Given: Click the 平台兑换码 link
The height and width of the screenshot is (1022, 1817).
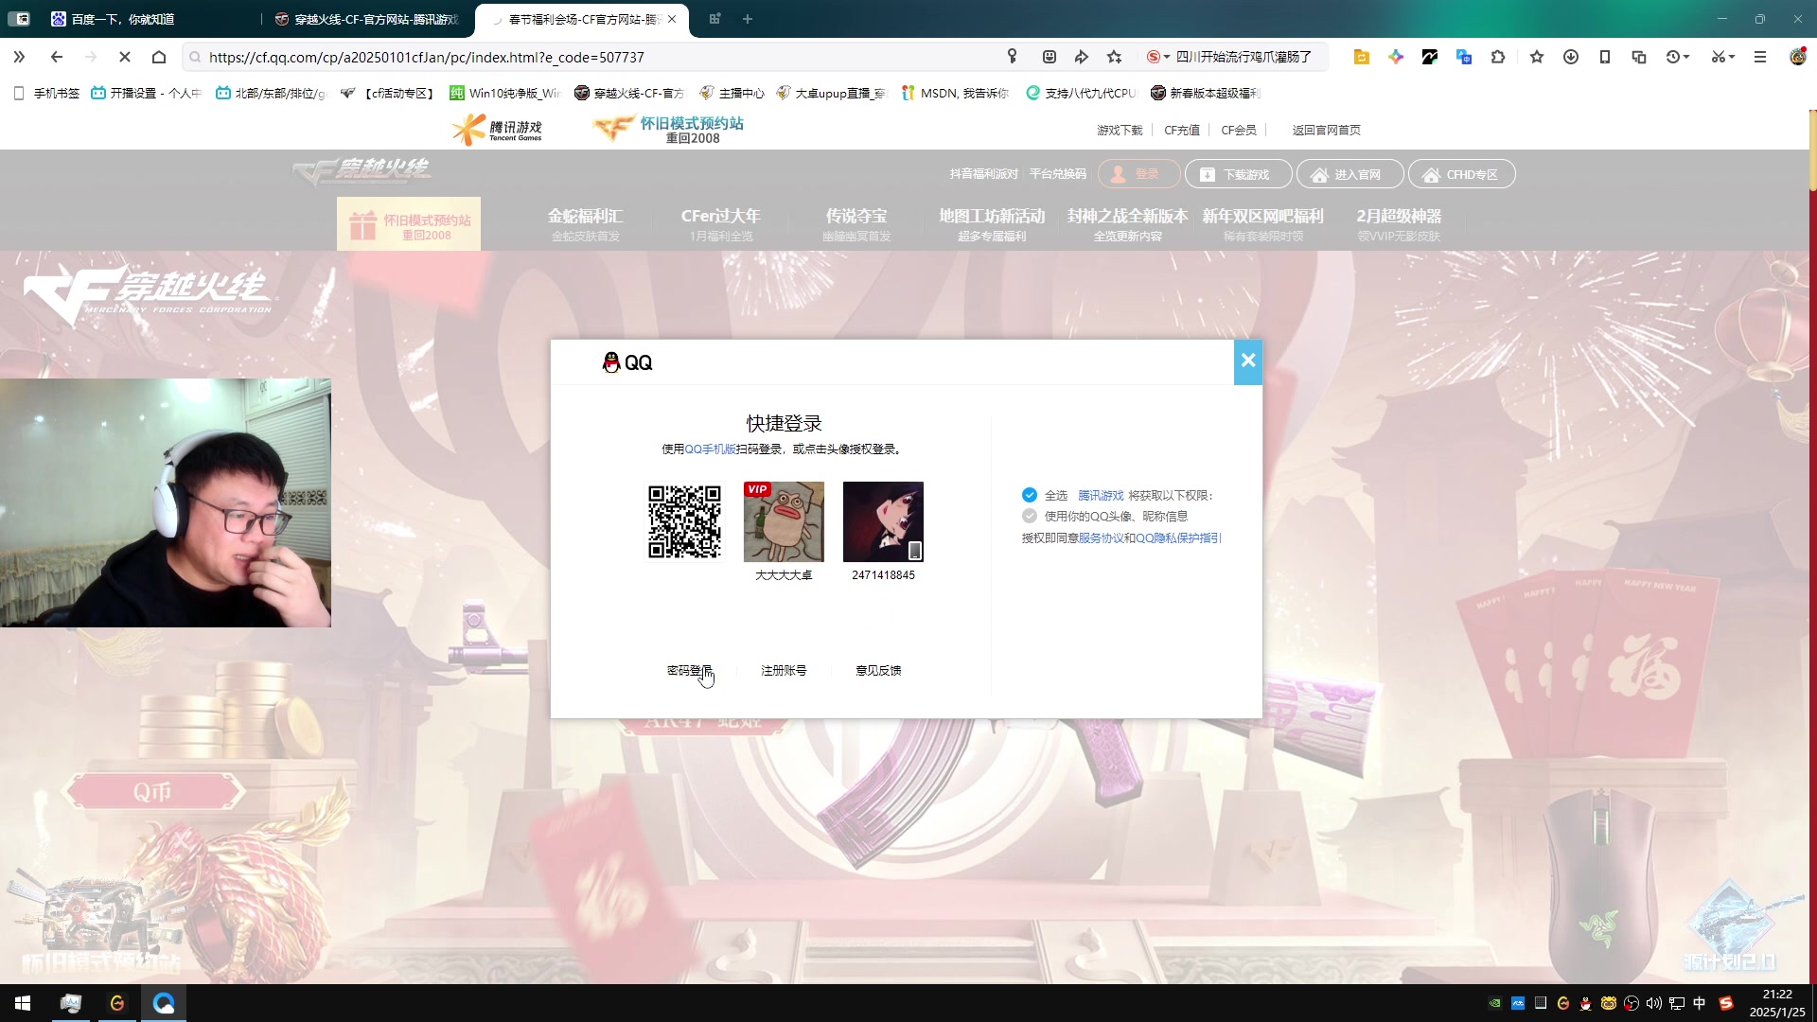Looking at the screenshot, I should (1058, 174).
